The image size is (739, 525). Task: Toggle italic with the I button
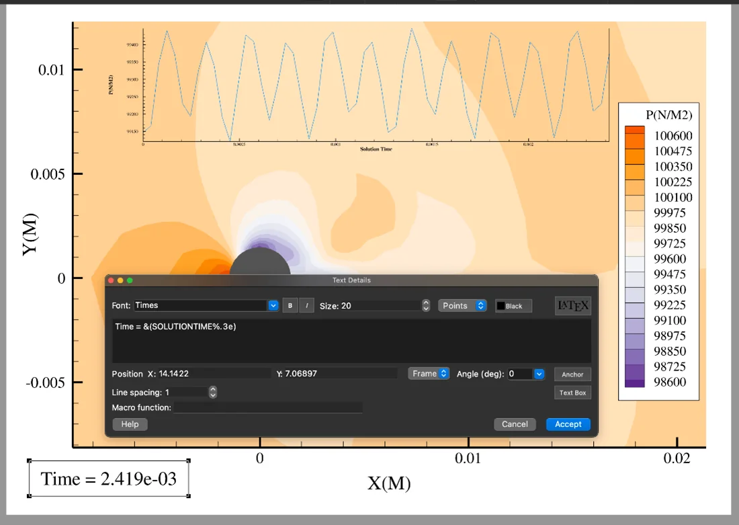point(307,306)
